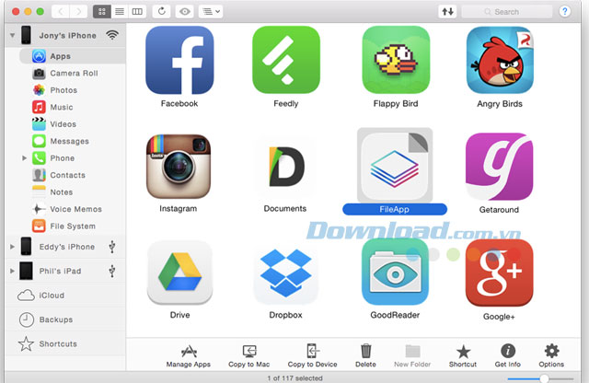Screen dimensions: 589x383
Task: Select Apps in the sidebar
Action: (x=72, y=56)
